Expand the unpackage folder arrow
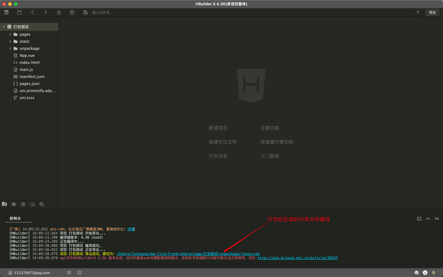The image size is (443, 277). click(10, 48)
